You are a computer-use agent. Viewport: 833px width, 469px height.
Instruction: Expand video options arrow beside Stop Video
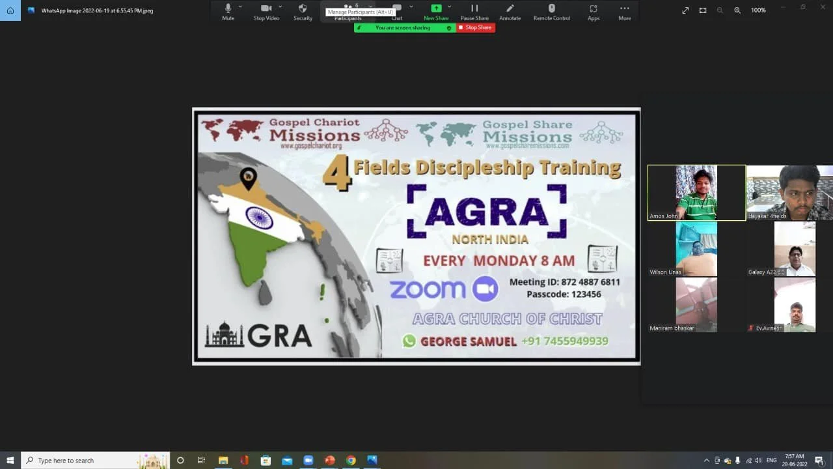pyautogui.click(x=280, y=7)
